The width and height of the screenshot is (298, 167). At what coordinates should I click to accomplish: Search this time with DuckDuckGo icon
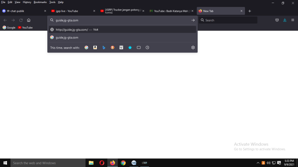(x=113, y=48)
